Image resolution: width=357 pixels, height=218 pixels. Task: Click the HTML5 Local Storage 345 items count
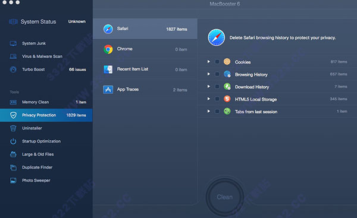(339, 99)
